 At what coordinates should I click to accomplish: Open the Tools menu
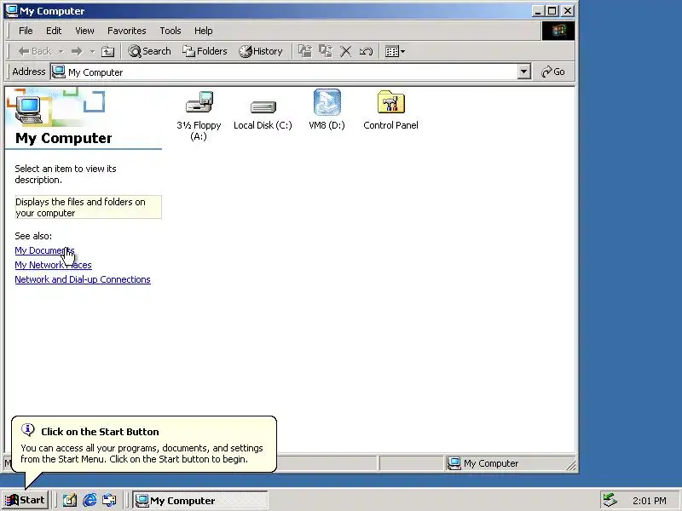170,31
